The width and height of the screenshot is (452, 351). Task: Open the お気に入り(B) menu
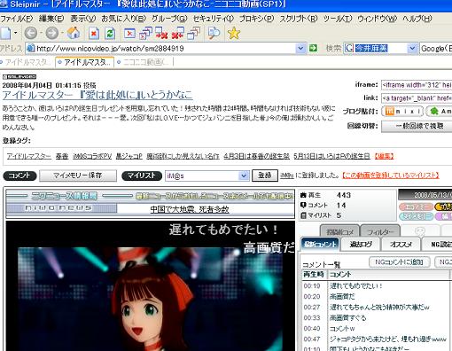coord(124,19)
